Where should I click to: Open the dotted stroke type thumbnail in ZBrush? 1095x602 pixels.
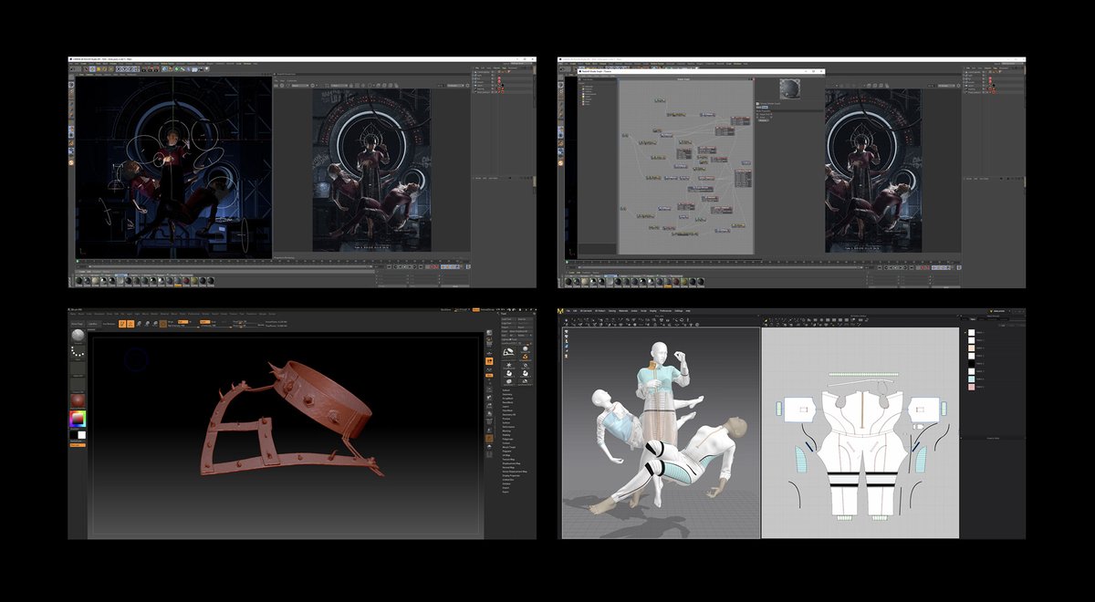coord(78,352)
